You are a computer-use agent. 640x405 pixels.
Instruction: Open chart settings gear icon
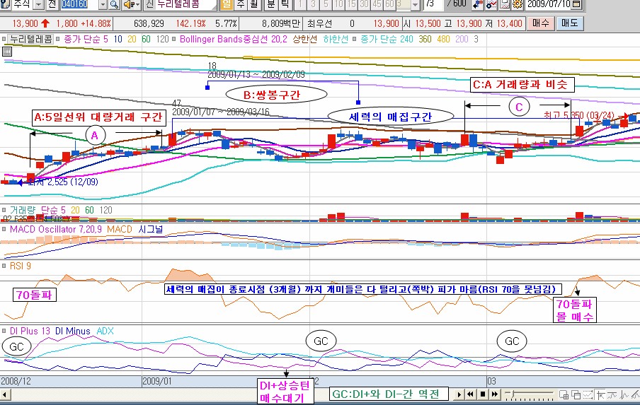tap(518, 5)
